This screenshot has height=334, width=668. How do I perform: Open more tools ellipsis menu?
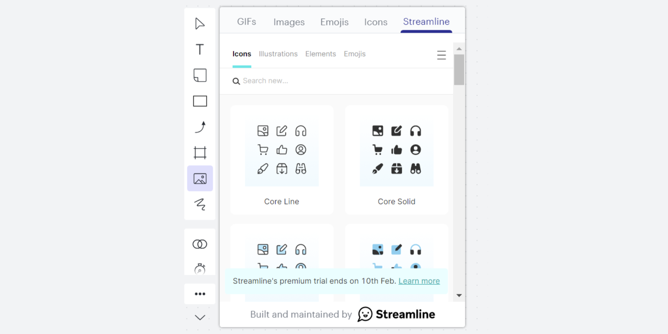click(200, 294)
